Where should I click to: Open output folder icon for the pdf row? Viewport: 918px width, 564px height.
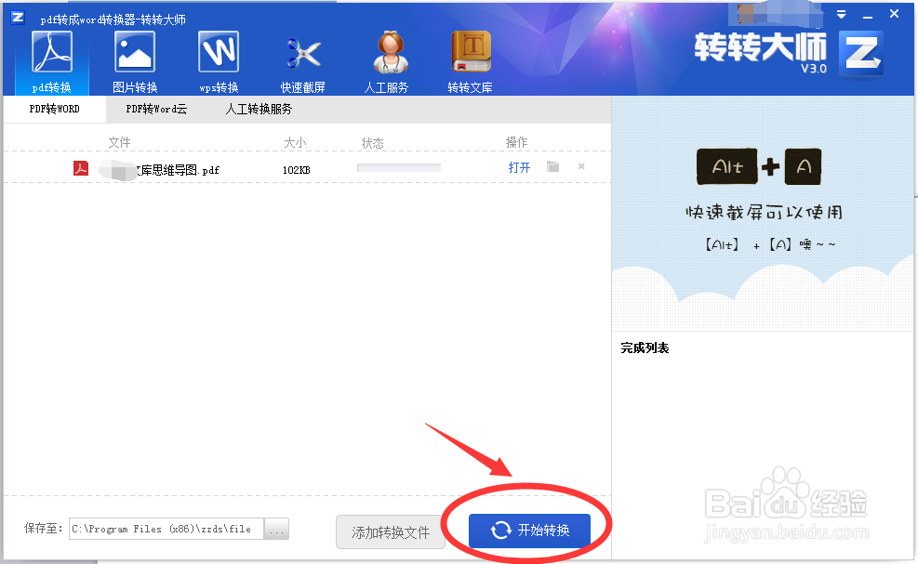pyautogui.click(x=552, y=166)
